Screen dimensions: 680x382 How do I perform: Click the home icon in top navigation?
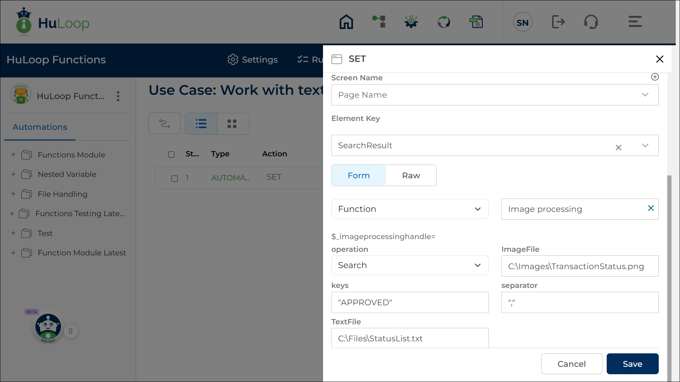[x=346, y=22]
